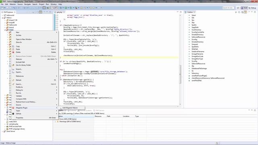
Task: Open the Navigate menu in menu bar
Action: [x=27, y=4]
